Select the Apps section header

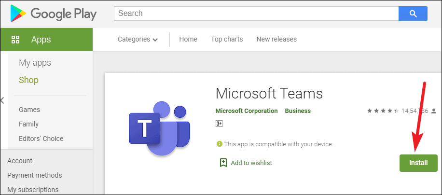(x=46, y=40)
